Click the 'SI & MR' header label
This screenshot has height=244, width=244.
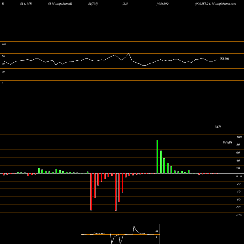26,4
